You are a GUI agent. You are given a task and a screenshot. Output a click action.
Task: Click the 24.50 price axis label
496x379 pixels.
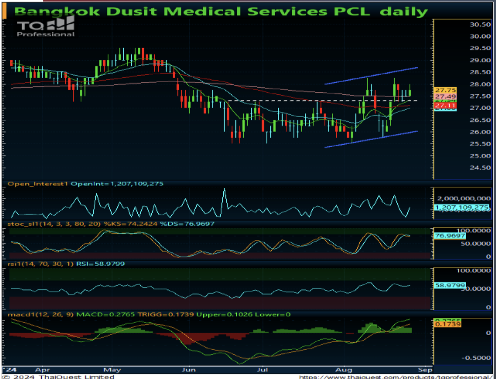tap(480, 168)
